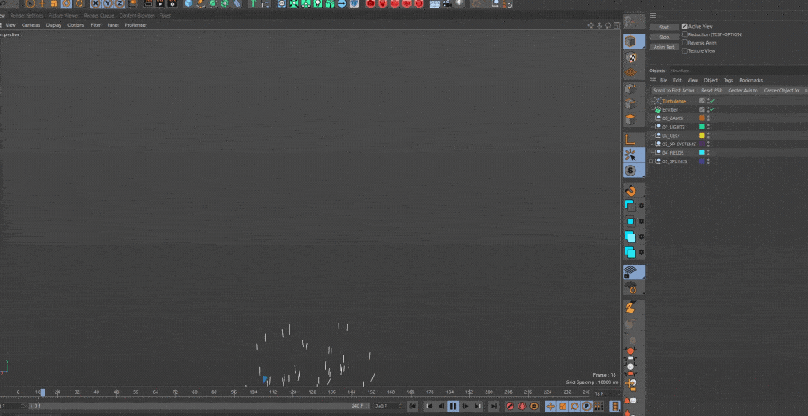
Task: Select Edges mode icon in sidebar
Action: tap(630, 104)
